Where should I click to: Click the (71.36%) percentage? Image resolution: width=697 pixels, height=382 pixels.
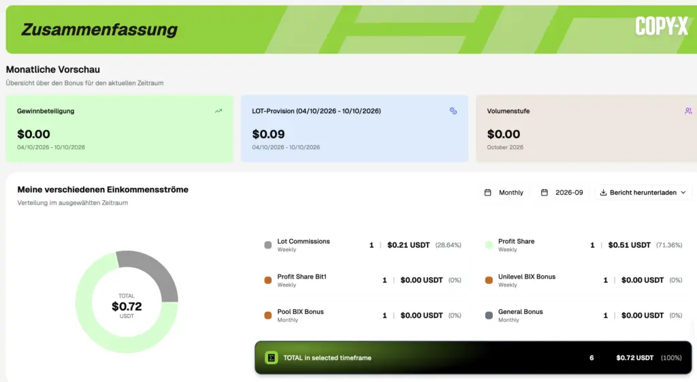(669, 245)
